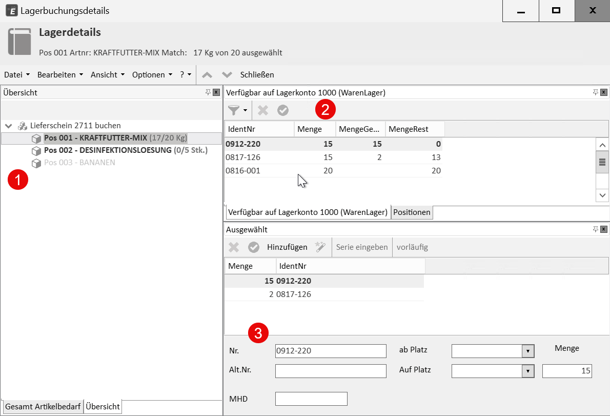Image resolution: width=610 pixels, height=416 pixels.
Task: Click the filter funnel icon
Action: coord(234,110)
